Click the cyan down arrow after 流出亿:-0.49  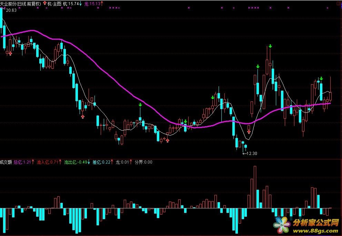click(x=89, y=162)
